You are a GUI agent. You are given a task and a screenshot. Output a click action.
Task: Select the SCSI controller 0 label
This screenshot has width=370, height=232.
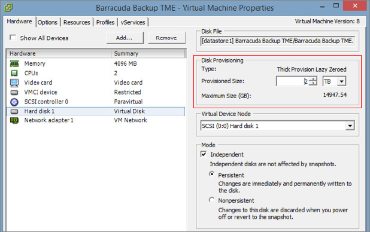46,102
